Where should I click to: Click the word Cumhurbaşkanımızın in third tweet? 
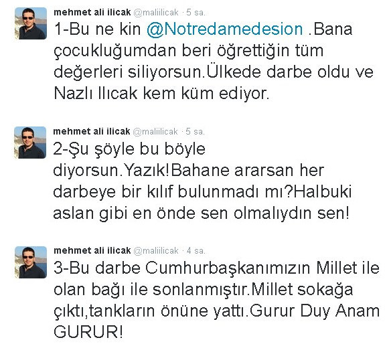228,268
